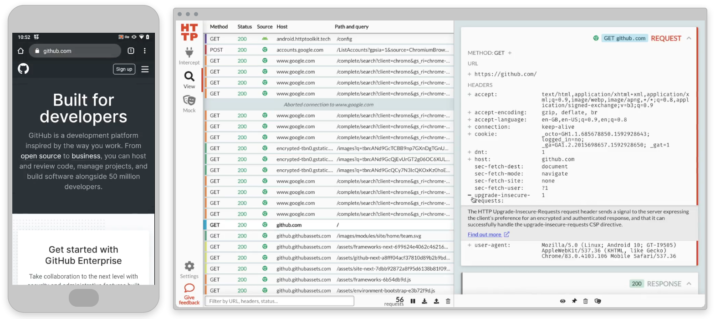Viewport: 715px width, 319px height.
Task: Export requests with the download icon
Action: click(x=424, y=301)
